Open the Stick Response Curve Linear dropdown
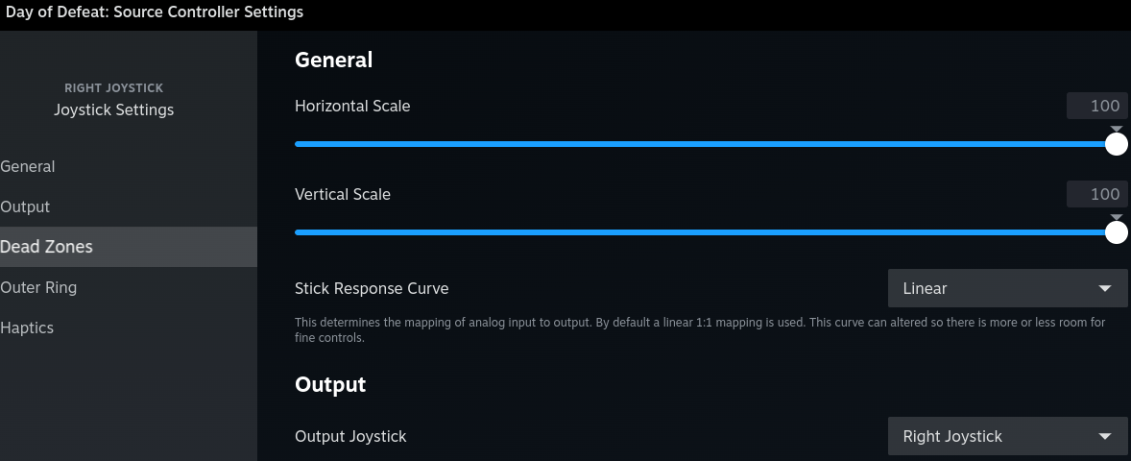The width and height of the screenshot is (1131, 461). pos(1006,288)
